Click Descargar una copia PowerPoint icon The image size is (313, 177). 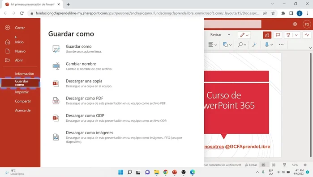[x=56, y=83]
